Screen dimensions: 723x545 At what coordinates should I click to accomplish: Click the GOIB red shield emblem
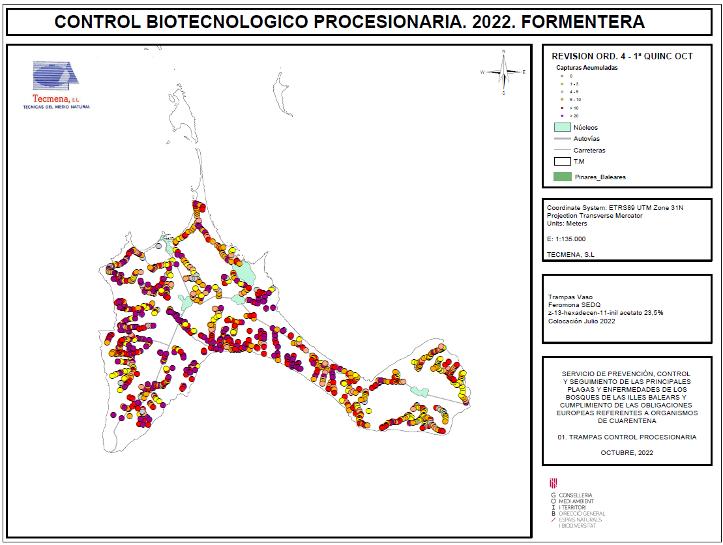click(x=554, y=483)
